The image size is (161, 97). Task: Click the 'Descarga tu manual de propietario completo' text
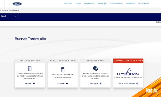(63, 76)
